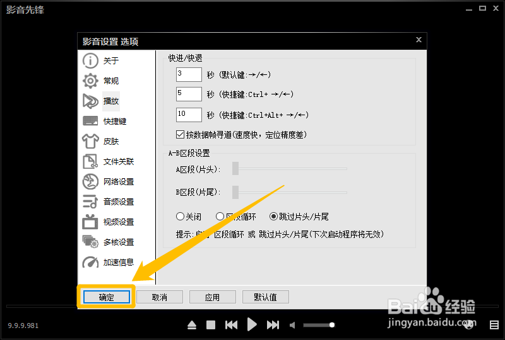Stop playback with the square button
This screenshot has width=505, height=340.
pyautogui.click(x=211, y=325)
